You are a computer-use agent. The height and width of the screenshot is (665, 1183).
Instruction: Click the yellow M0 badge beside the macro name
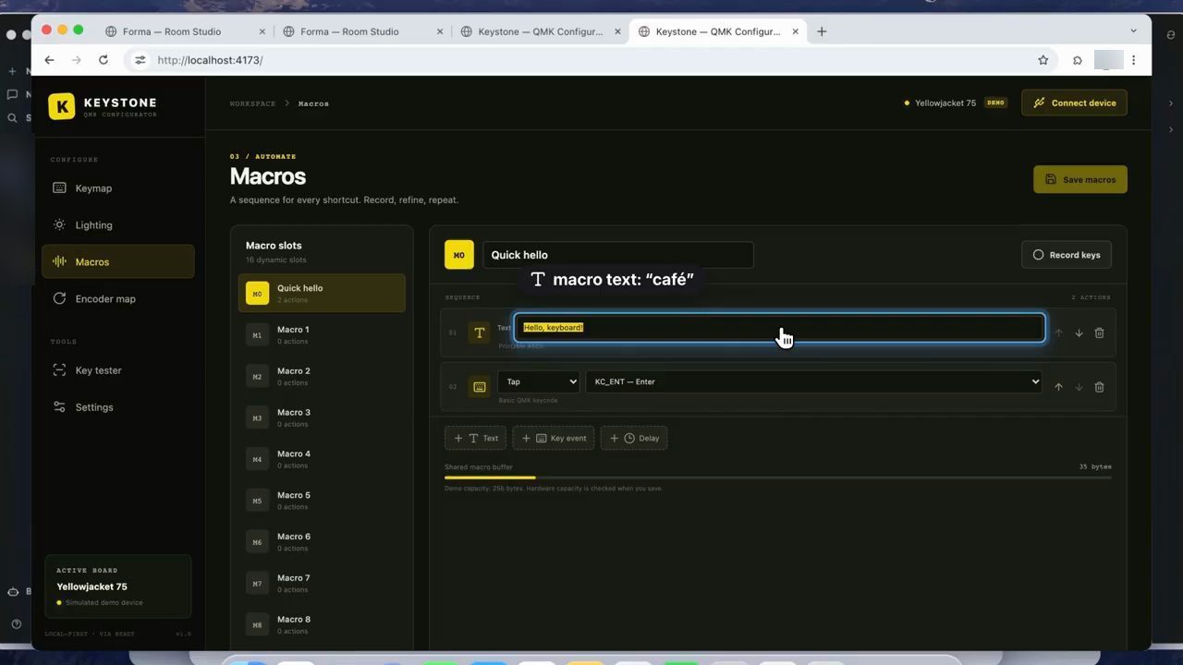click(459, 255)
